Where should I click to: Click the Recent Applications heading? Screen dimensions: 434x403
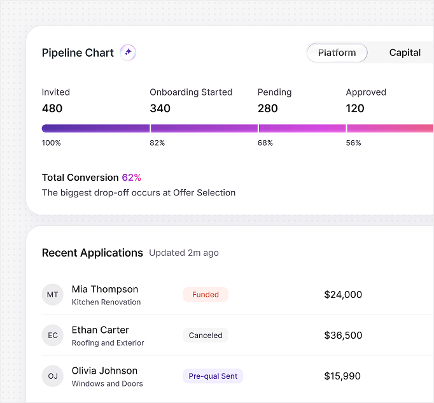click(x=92, y=253)
